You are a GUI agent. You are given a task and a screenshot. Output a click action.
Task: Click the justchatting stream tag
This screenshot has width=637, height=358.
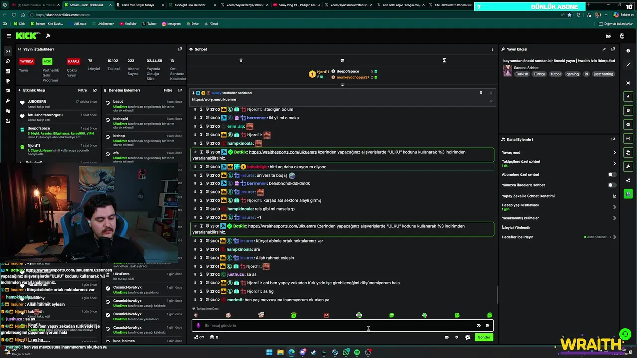[x=603, y=74]
